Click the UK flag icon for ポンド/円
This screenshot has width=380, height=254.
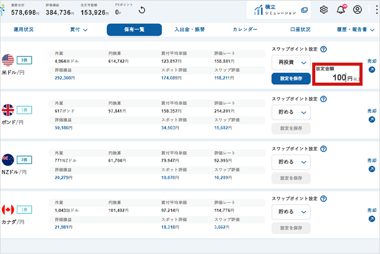[8, 110]
